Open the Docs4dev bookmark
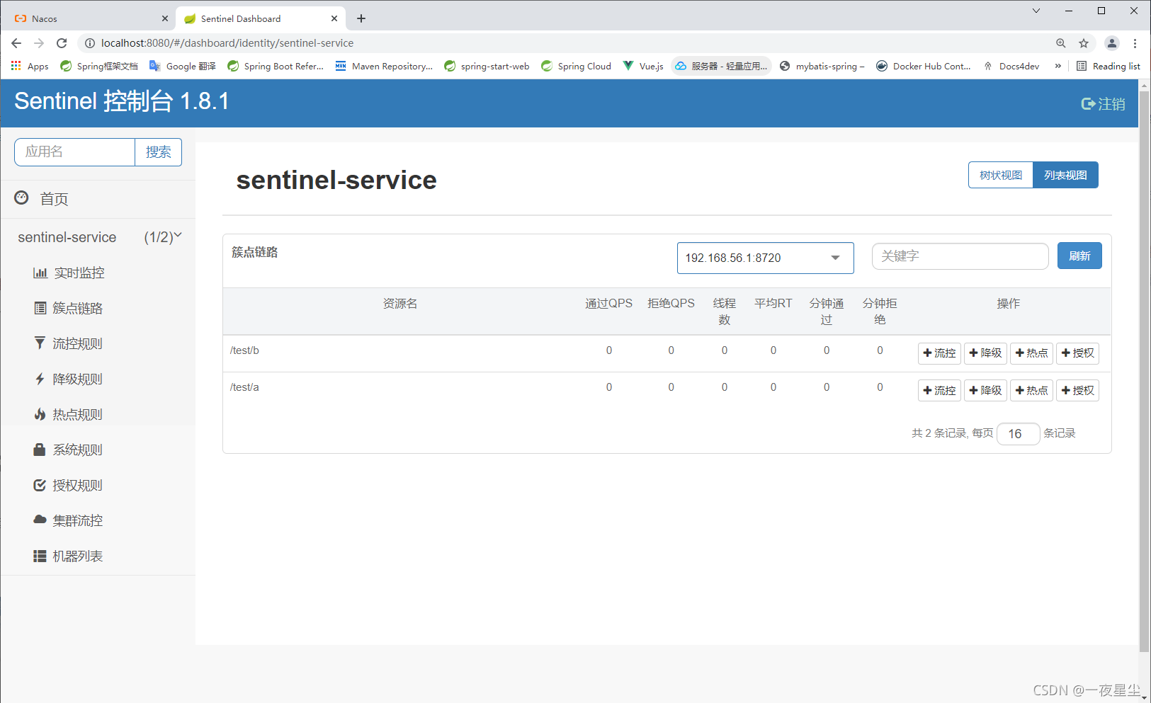Image resolution: width=1151 pixels, height=703 pixels. [1011, 66]
